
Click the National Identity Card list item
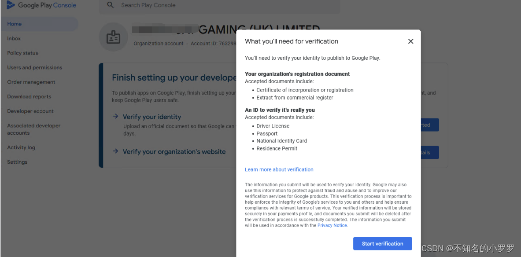point(281,141)
